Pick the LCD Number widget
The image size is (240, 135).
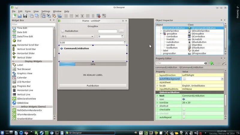24,82
